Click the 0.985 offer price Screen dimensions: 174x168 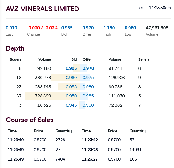point(88,96)
